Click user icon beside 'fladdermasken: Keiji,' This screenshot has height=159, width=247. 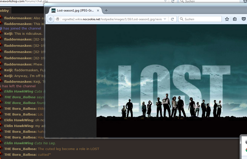point(1,81)
